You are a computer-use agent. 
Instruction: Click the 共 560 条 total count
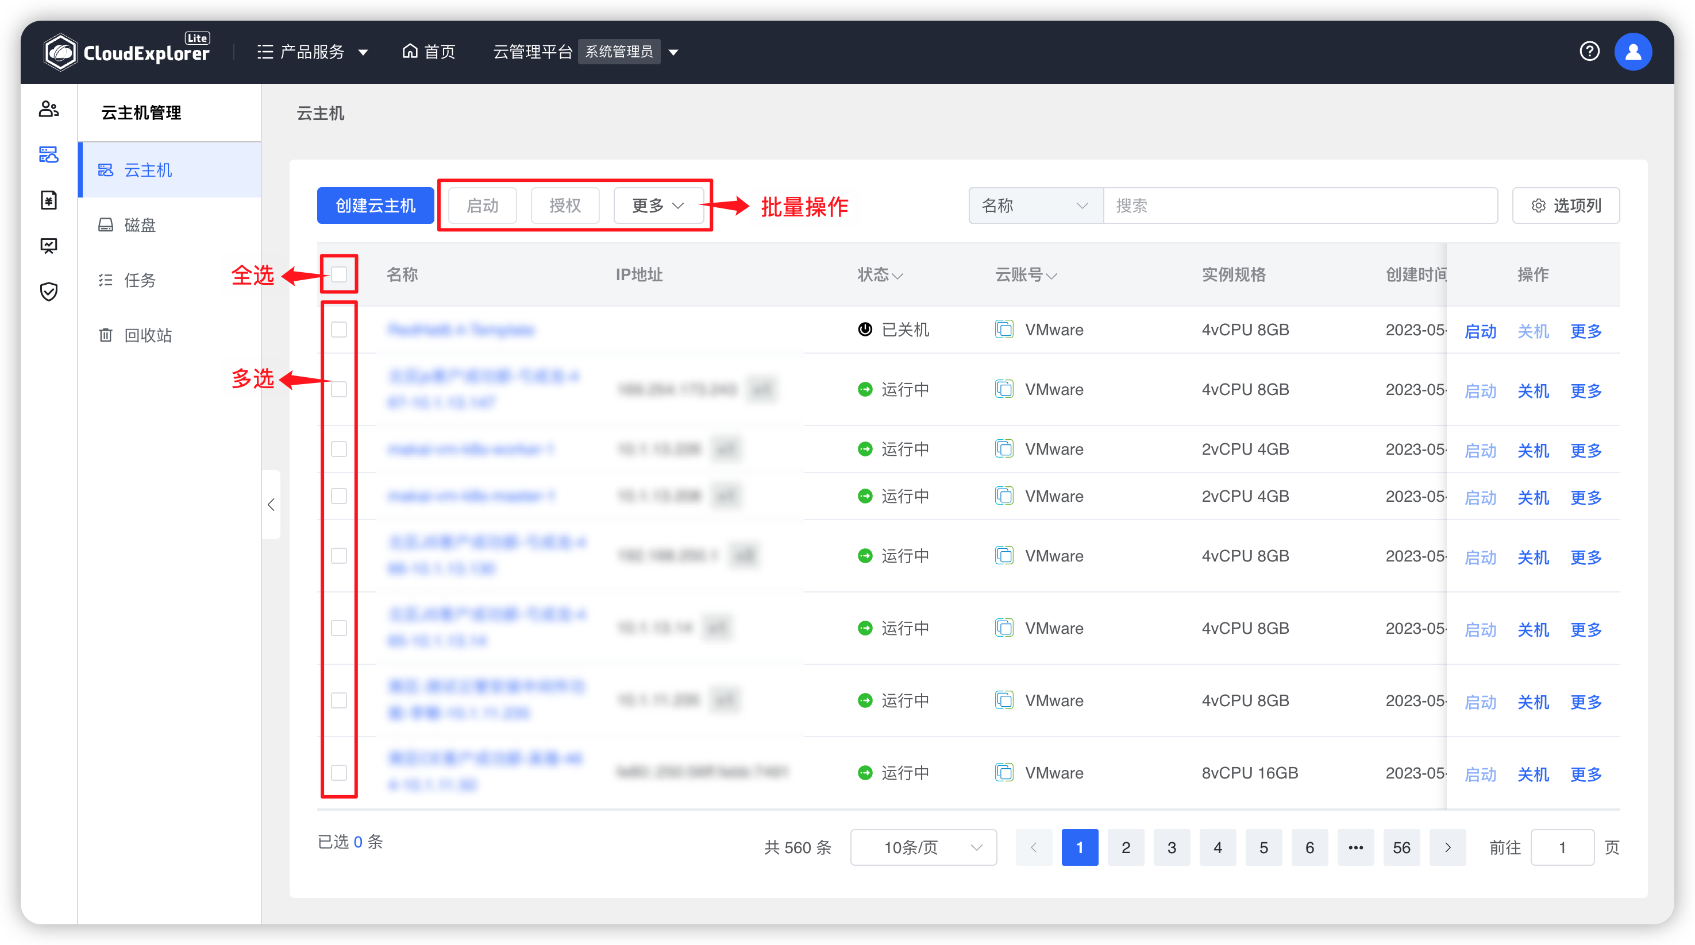pyautogui.click(x=798, y=847)
